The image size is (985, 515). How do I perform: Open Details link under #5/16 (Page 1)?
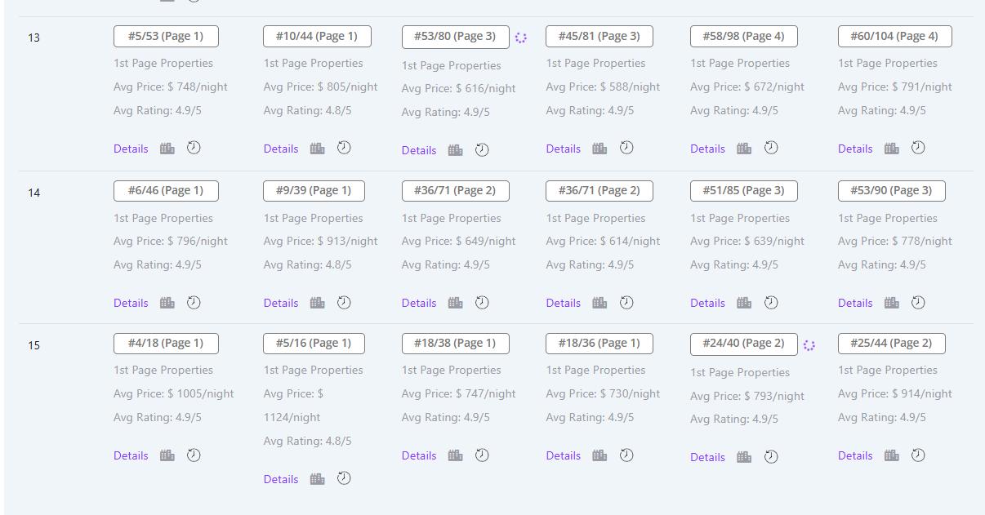[x=281, y=479]
